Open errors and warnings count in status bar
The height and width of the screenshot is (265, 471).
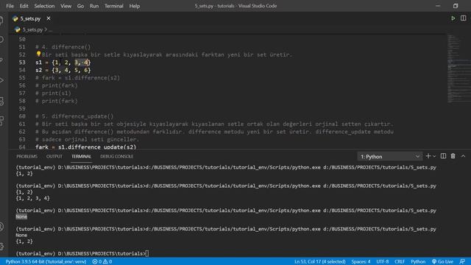[102, 262]
